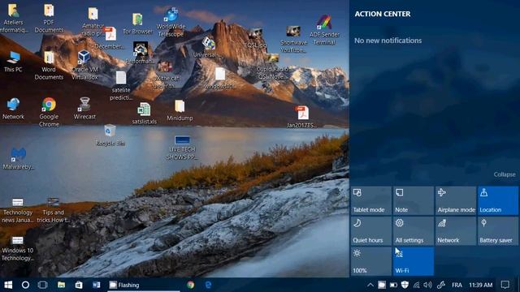
Task: Open the Network quick action tile
Action: click(456, 231)
